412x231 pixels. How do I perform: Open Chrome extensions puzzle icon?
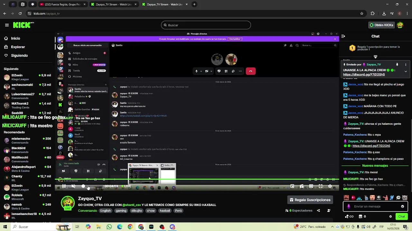pos(373,13)
